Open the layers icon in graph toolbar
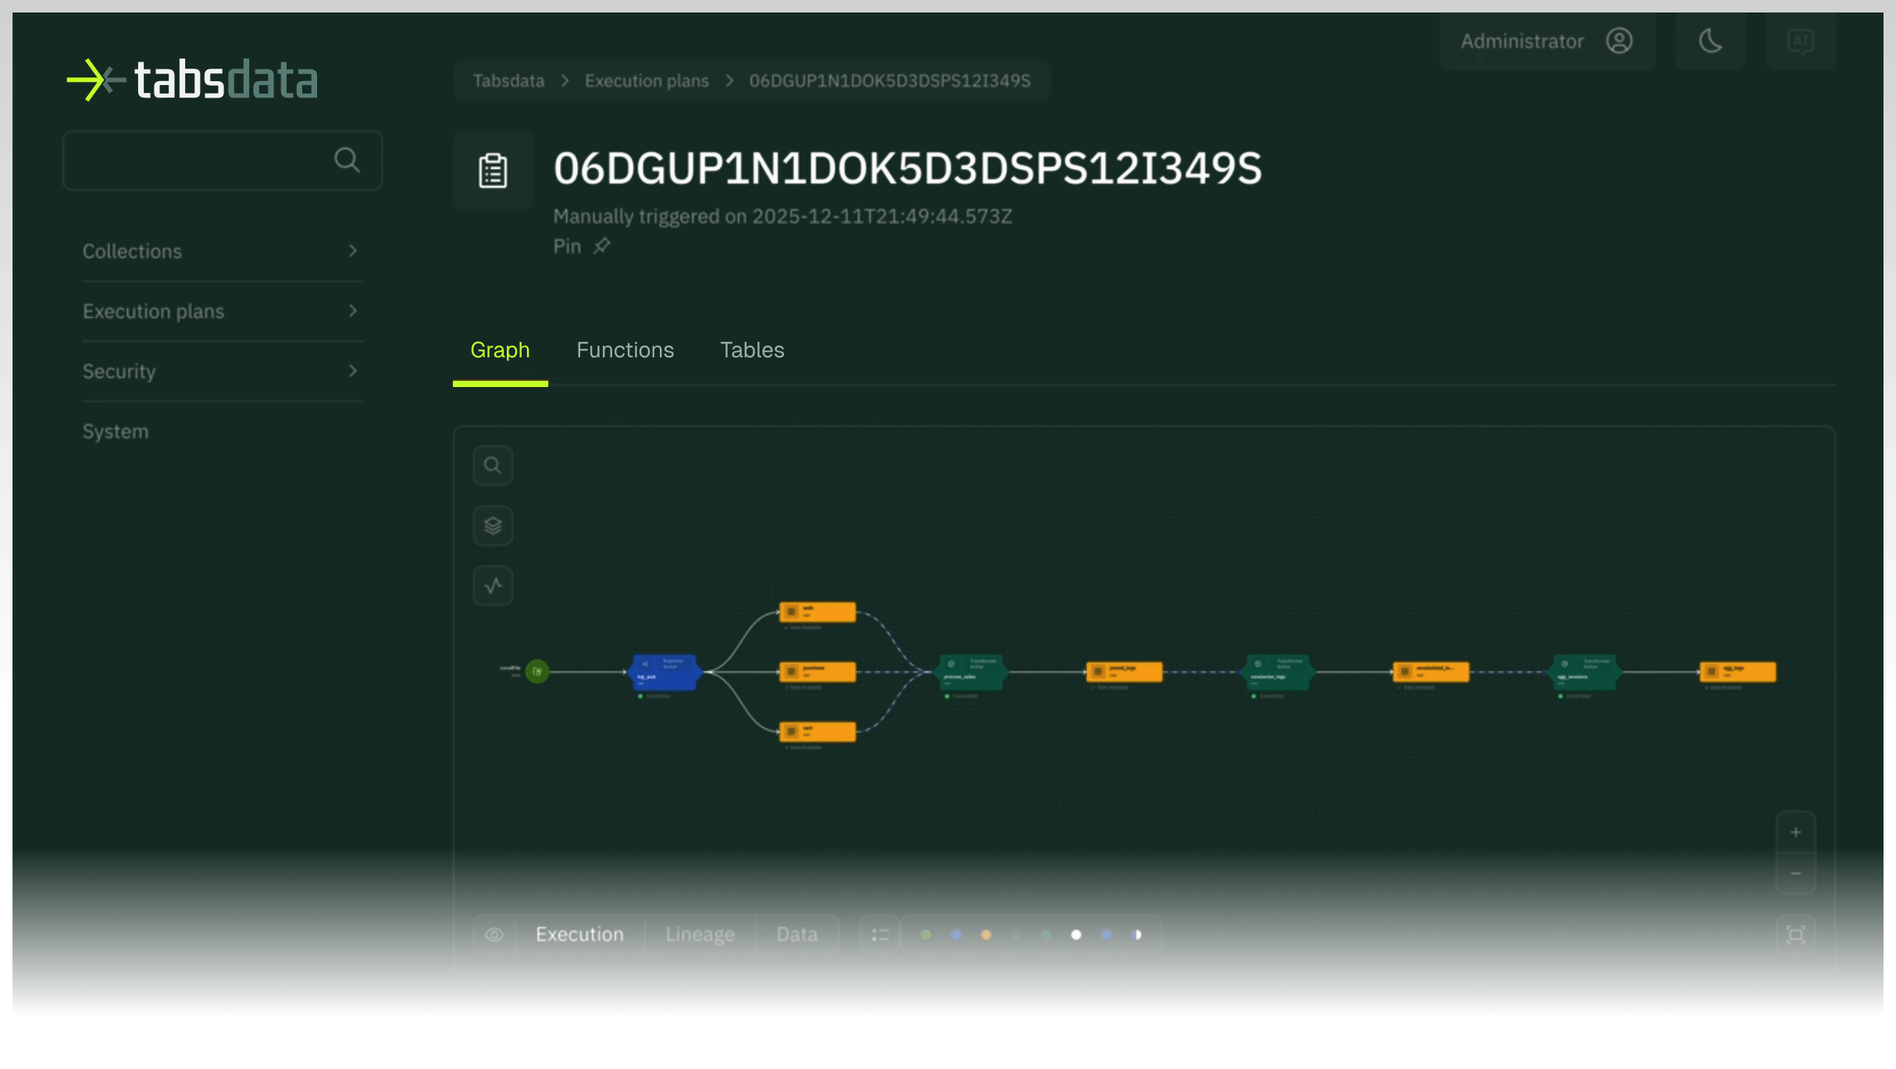 [493, 526]
